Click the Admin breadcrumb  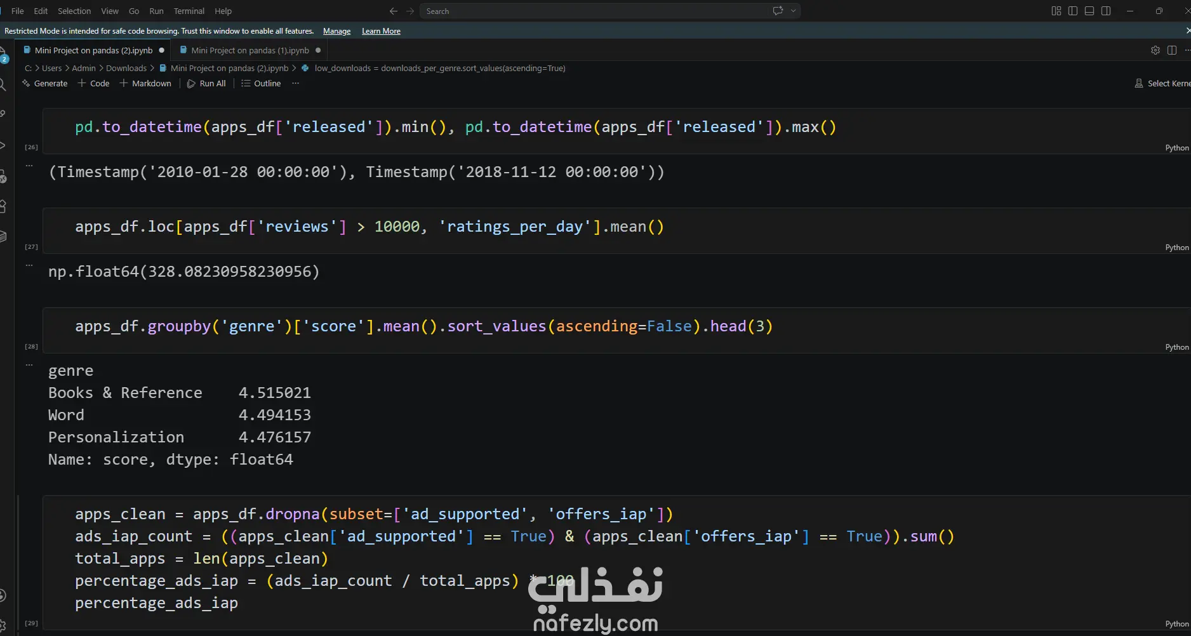[84, 68]
